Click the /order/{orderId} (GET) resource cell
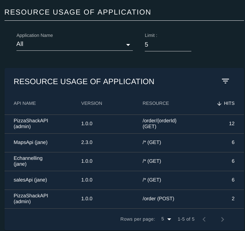The image size is (245, 231). click(160, 124)
